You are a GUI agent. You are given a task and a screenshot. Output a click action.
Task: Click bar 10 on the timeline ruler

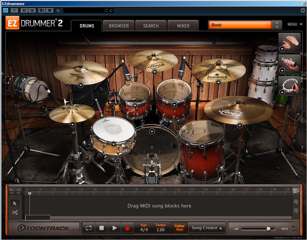151,189
